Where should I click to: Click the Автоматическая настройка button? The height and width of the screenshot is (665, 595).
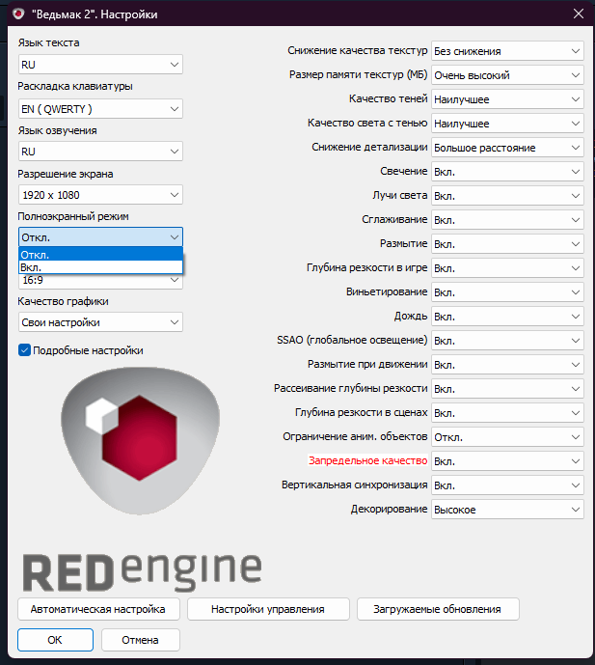click(x=98, y=609)
